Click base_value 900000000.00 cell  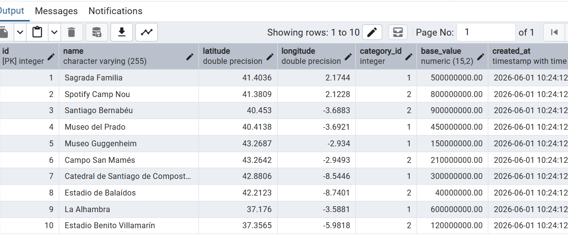click(x=452, y=111)
